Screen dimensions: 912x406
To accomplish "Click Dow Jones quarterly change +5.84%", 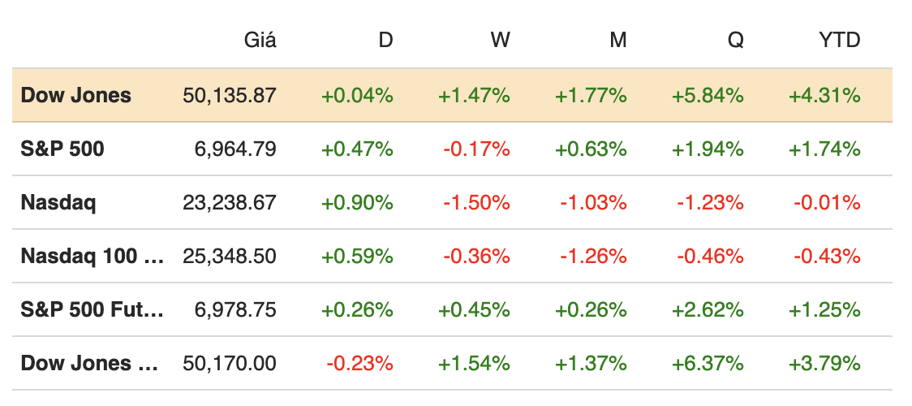I will (708, 96).
